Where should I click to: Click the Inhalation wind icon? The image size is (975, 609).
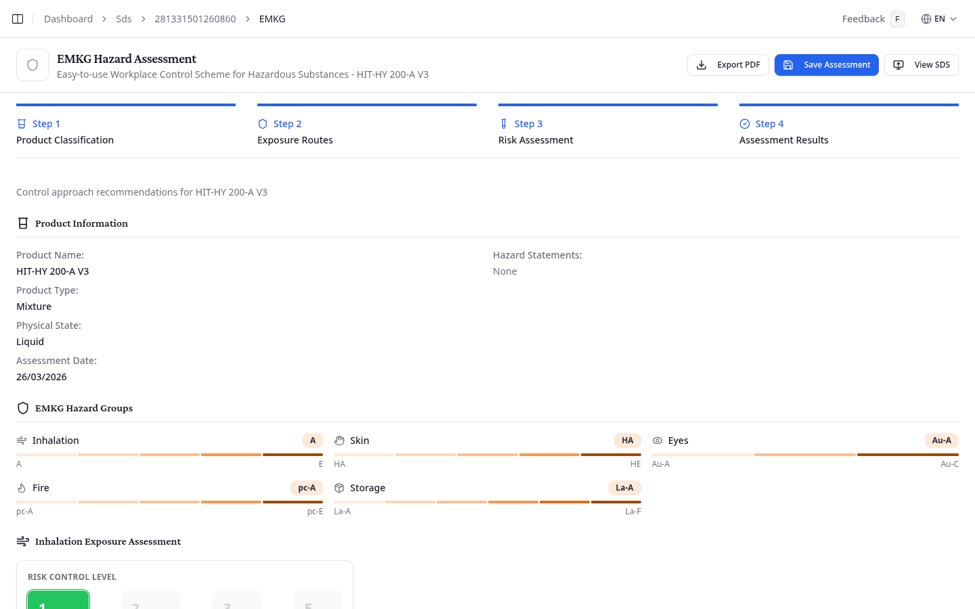point(22,441)
